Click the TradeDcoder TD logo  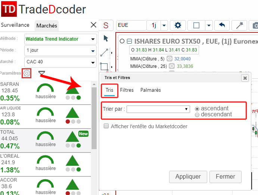(x=9, y=9)
